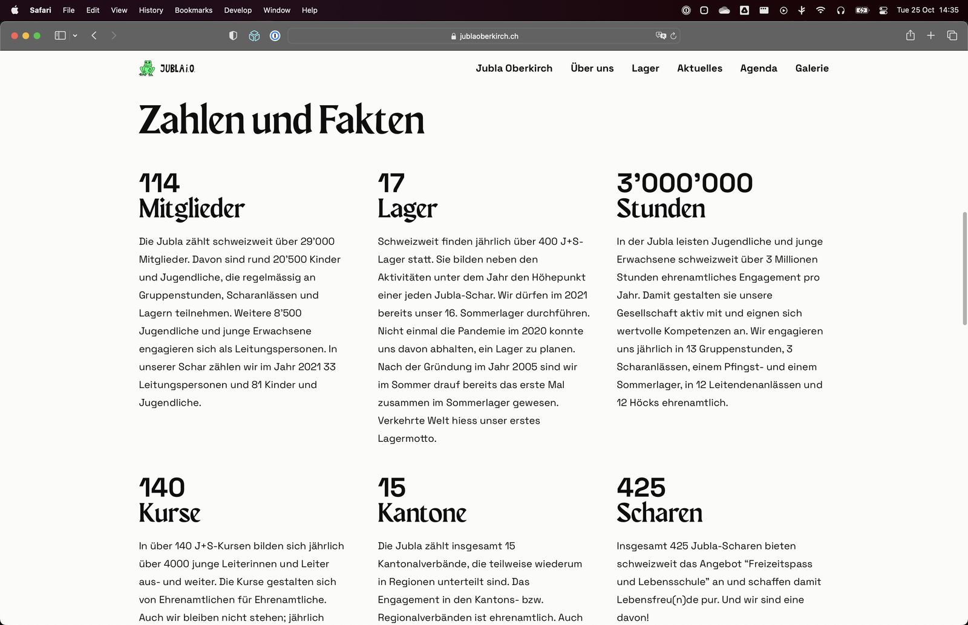This screenshot has width=968, height=625.
Task: Click the Zahlen und Fakten heading
Action: point(281,120)
